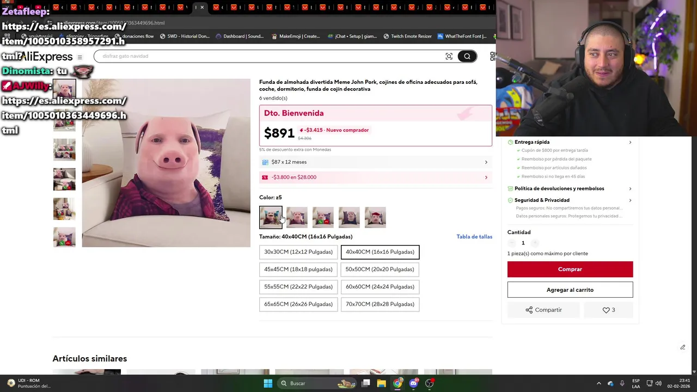Image resolution: width=697 pixels, height=392 pixels.
Task: Click the Chrome taskbar icon
Action: point(398,383)
